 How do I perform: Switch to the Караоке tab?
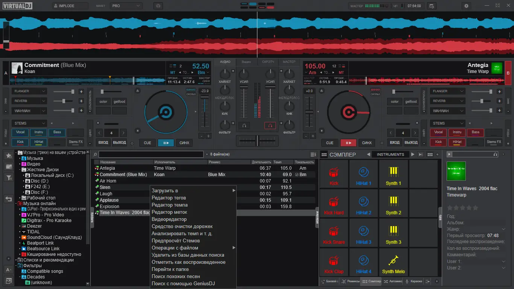(x=414, y=281)
